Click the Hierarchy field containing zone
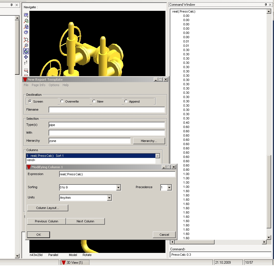 pos(90,141)
